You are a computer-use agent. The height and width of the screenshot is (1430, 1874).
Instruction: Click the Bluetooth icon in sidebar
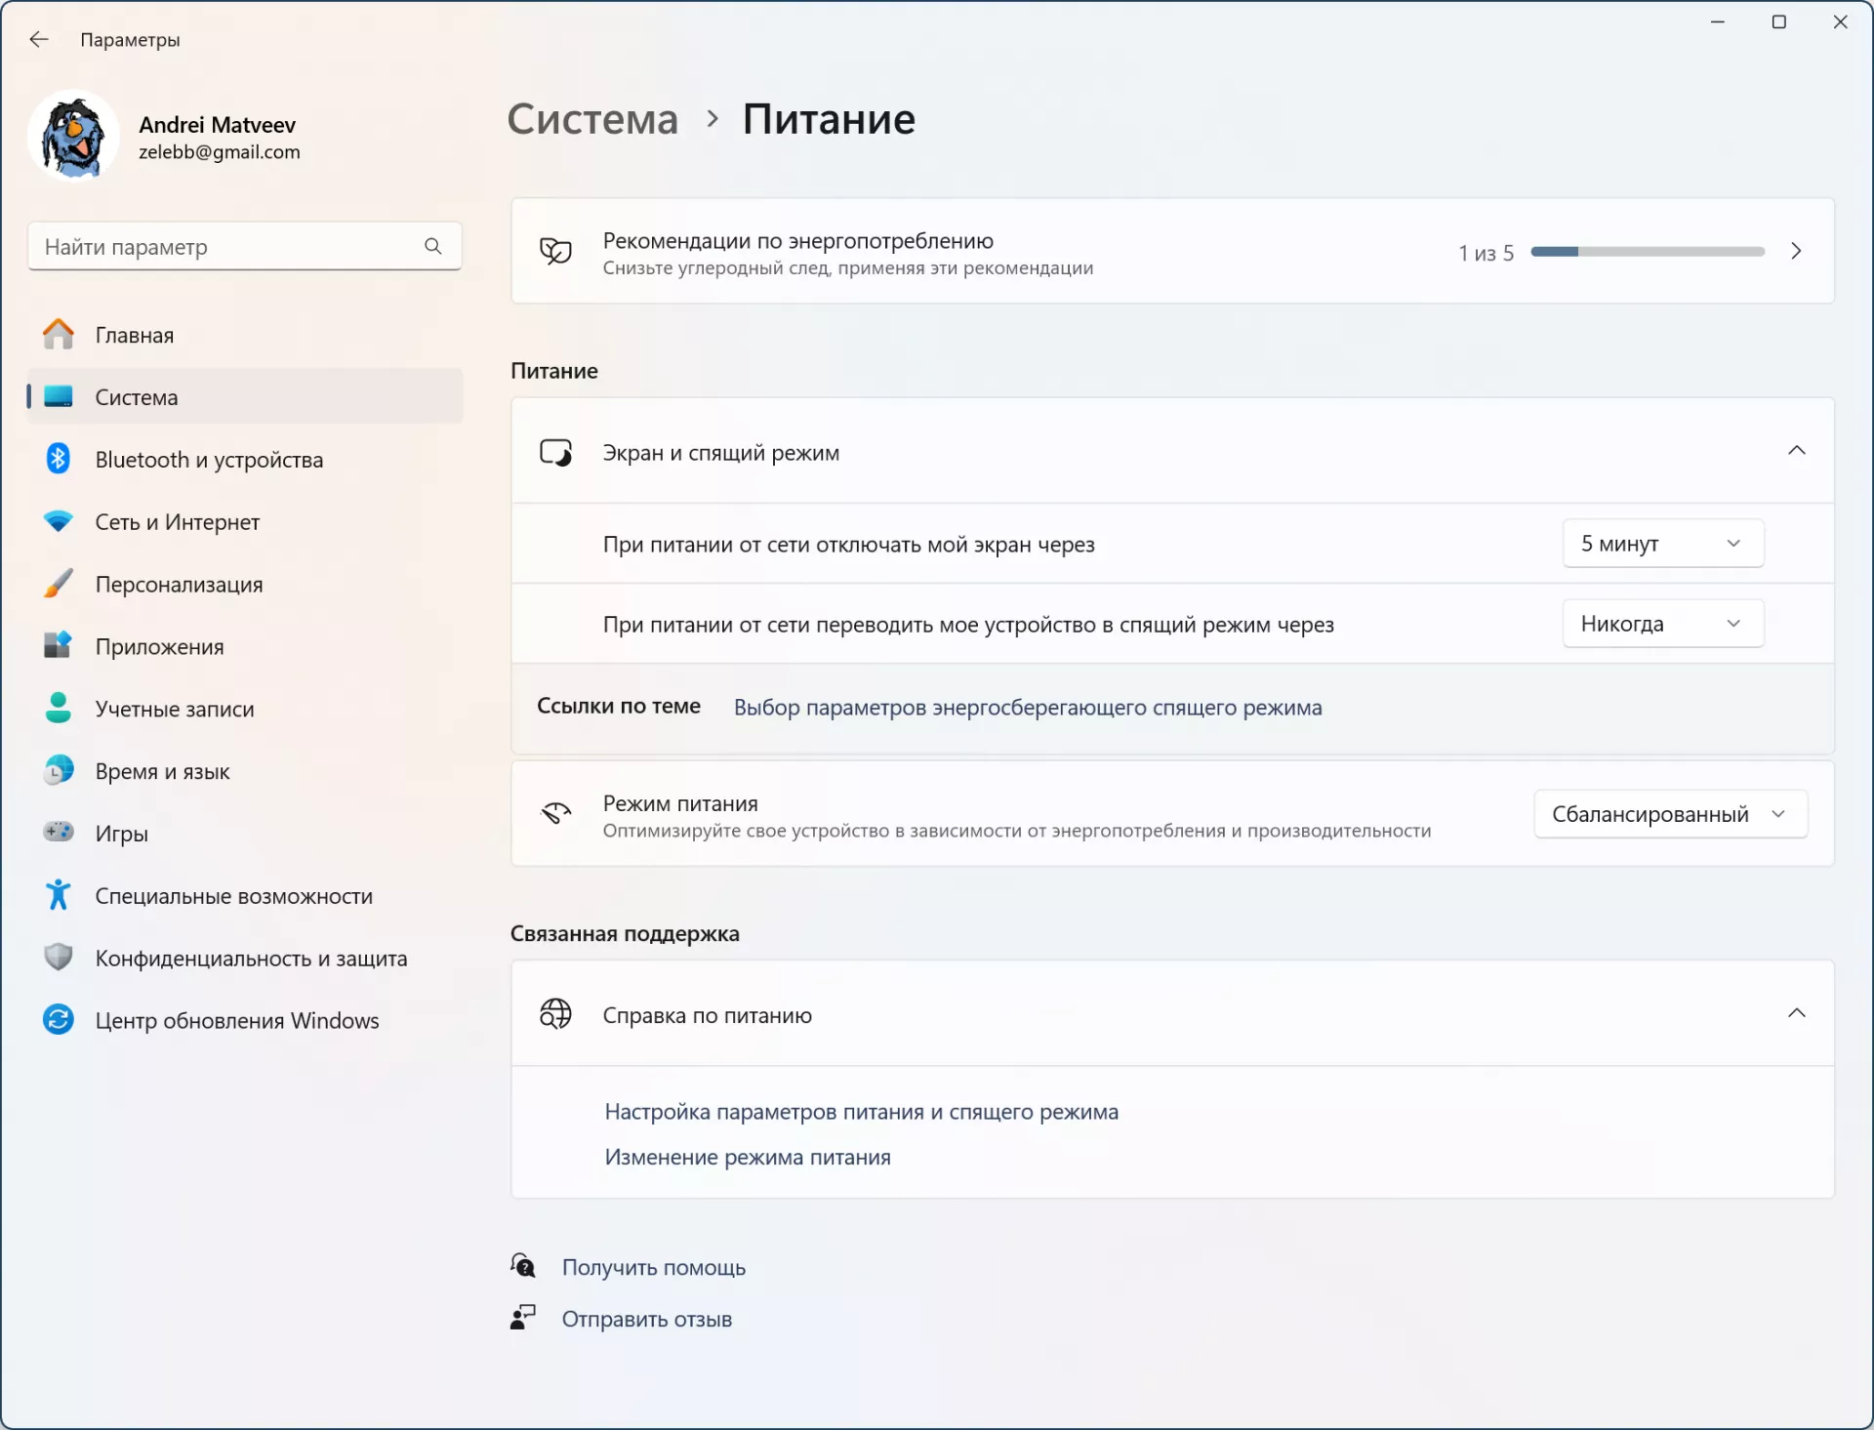(x=59, y=459)
